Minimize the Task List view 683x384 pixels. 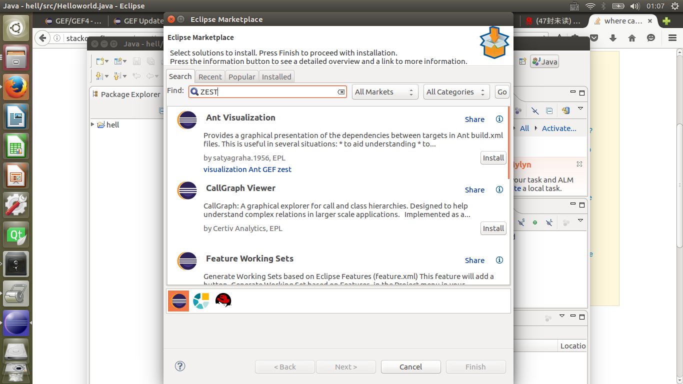click(573, 92)
